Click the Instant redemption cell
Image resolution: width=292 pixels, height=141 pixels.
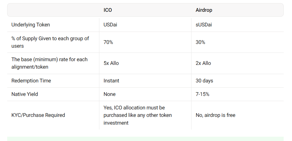click(111, 81)
